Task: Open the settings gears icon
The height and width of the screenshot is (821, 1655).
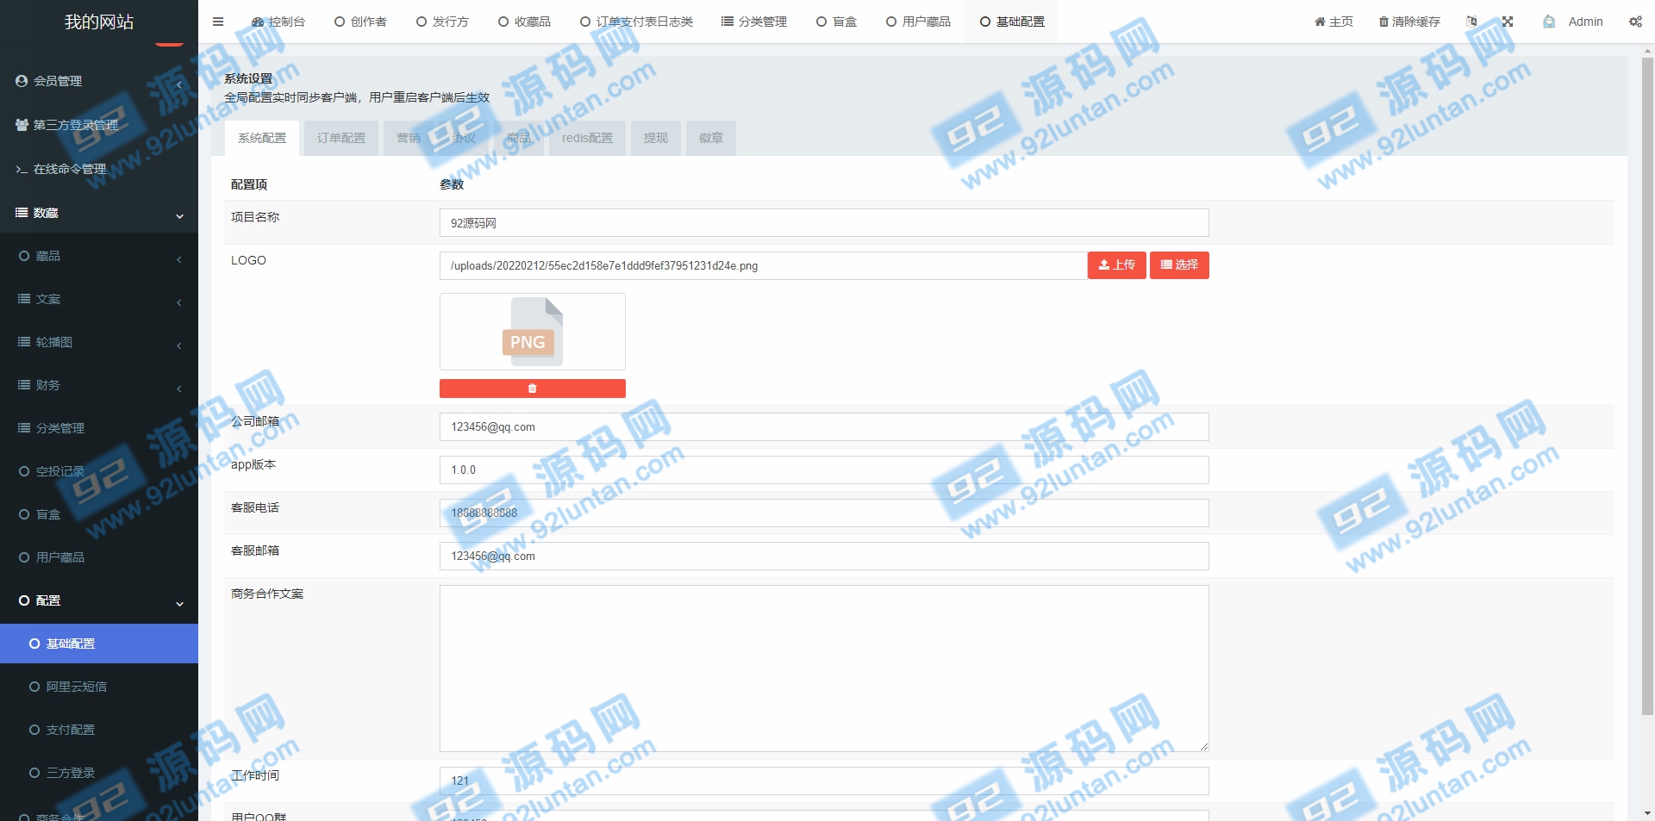Action: tap(1635, 22)
